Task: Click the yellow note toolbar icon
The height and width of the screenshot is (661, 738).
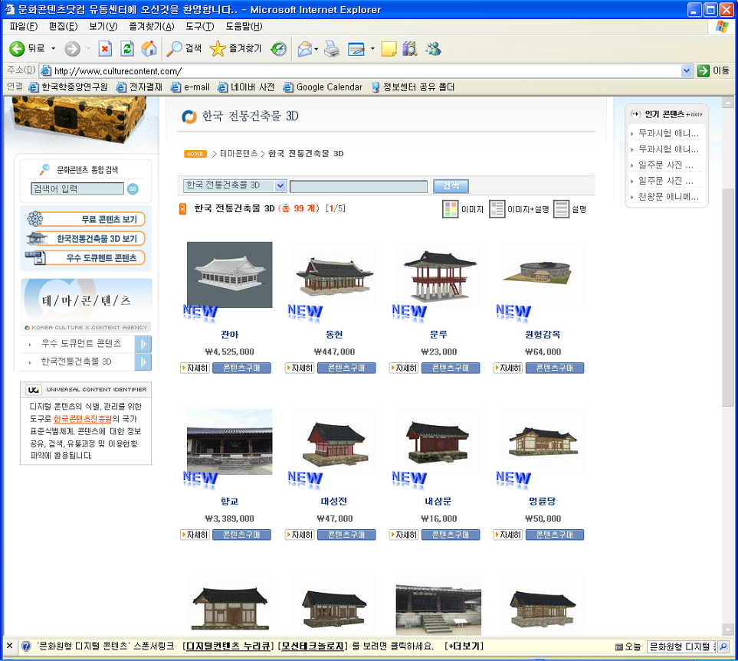Action: (389, 48)
